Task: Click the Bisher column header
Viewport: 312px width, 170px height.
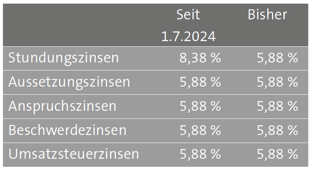Action: click(267, 15)
